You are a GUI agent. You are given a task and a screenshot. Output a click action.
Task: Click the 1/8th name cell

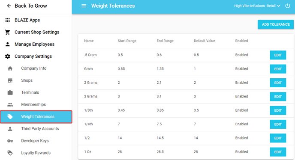88,110
